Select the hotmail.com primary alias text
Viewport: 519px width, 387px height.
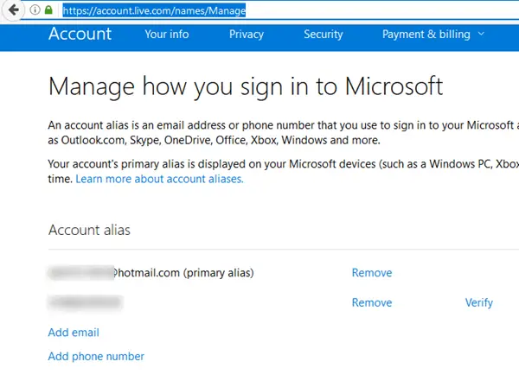tap(151, 273)
